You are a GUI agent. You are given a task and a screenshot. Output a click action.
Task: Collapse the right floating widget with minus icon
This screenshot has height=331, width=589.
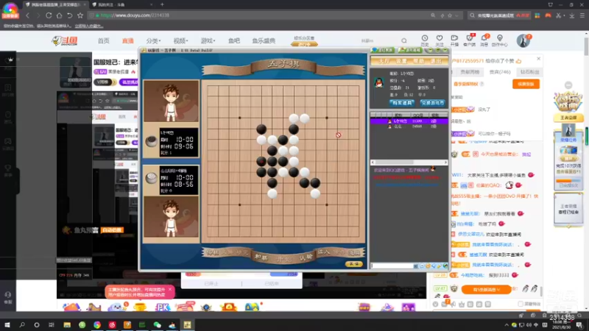[568, 85]
